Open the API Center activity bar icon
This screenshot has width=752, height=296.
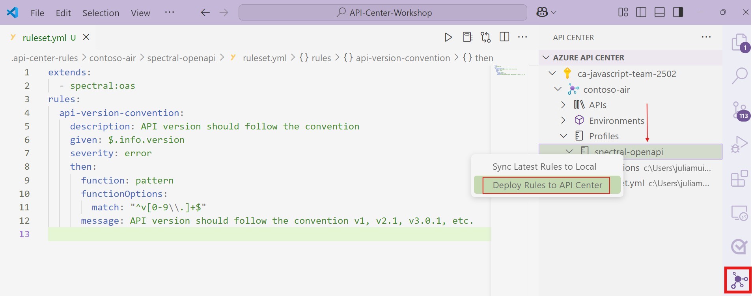pyautogui.click(x=739, y=280)
